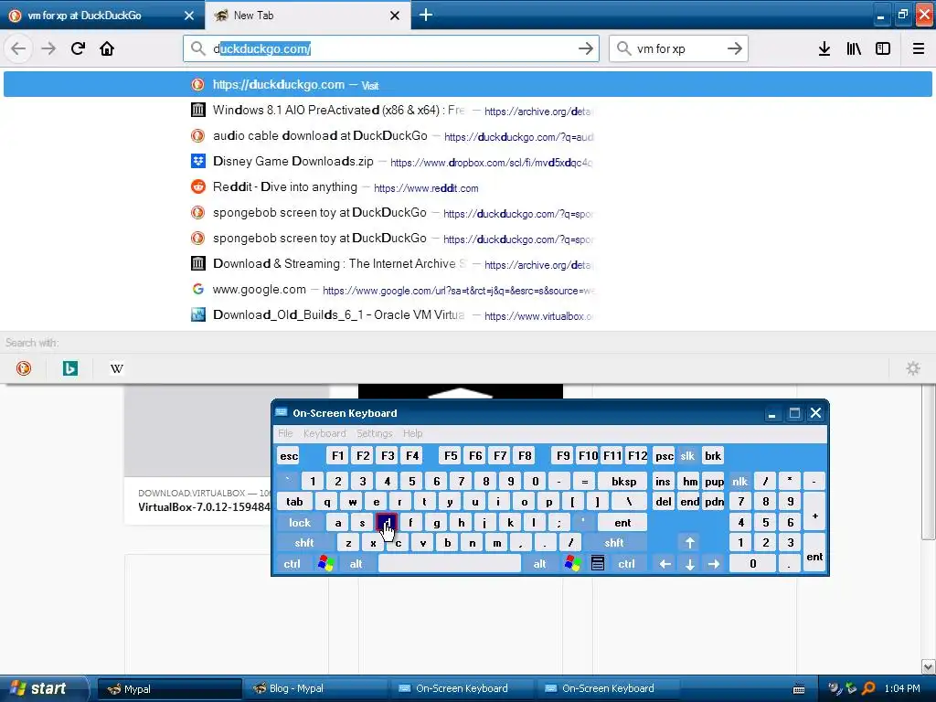The height and width of the screenshot is (702, 936).
Task: Click the spacebar on On-Screen Keyboard
Action: point(450,563)
